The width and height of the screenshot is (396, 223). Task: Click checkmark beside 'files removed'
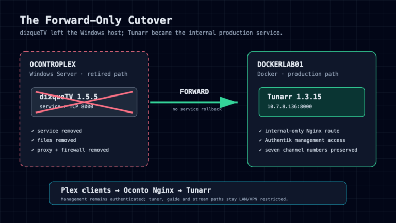pyautogui.click(x=33, y=140)
